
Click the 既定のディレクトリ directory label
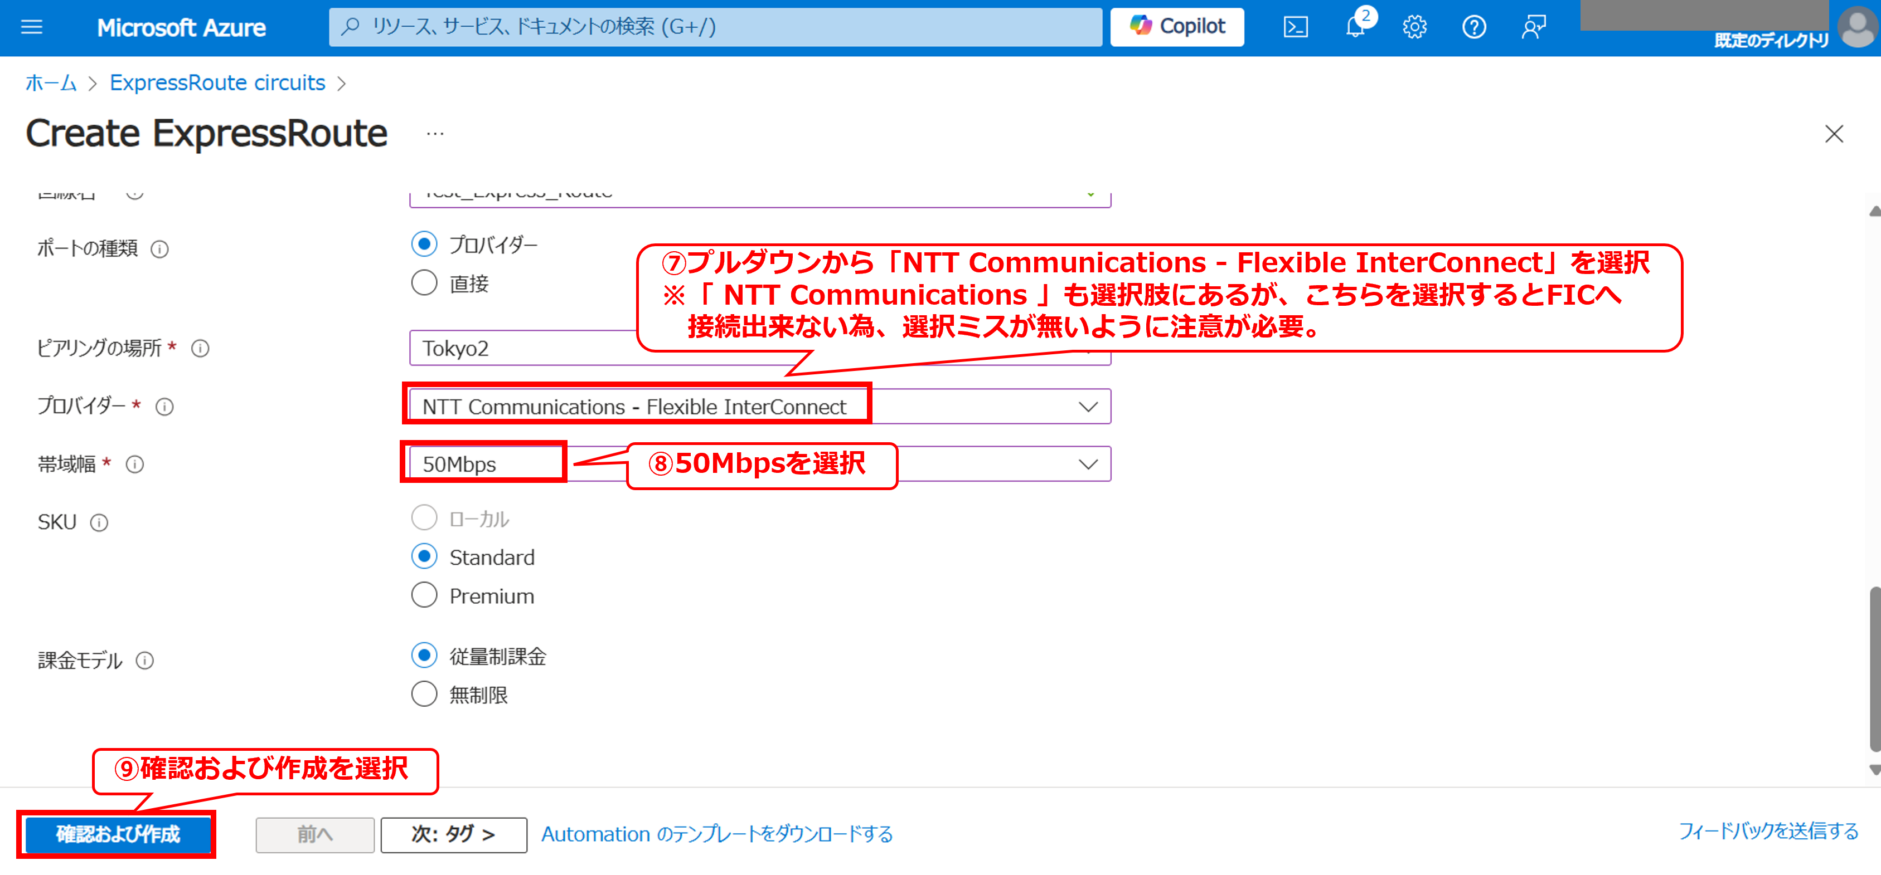pyautogui.click(x=1772, y=40)
